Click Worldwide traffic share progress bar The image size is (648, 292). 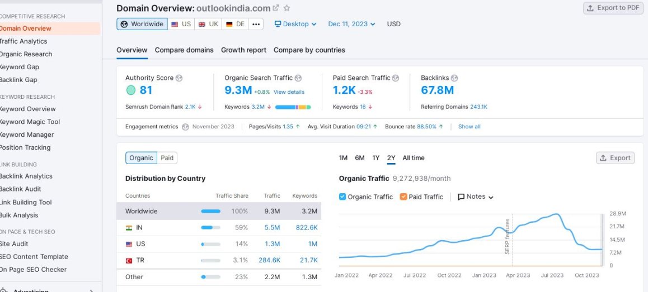pyautogui.click(x=211, y=211)
